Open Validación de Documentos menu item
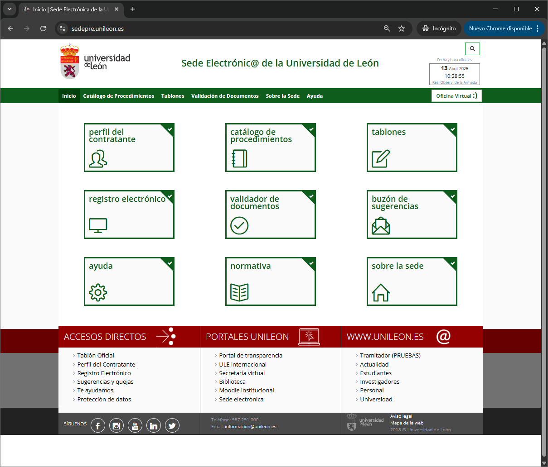The width and height of the screenshot is (548, 467). 225,96
